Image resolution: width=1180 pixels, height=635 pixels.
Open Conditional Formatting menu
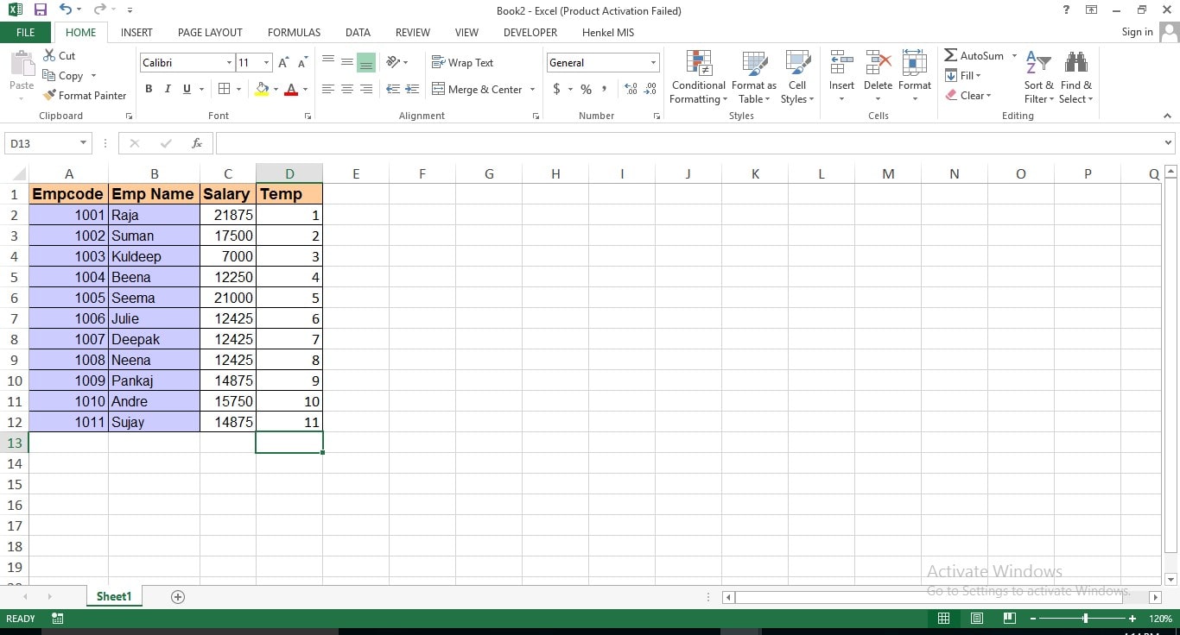699,78
